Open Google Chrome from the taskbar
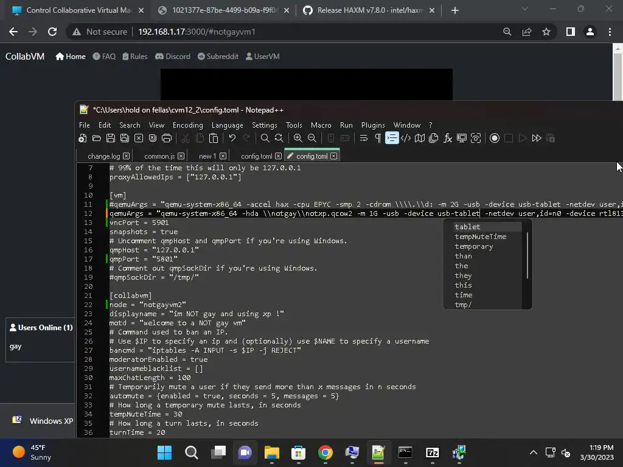Image resolution: width=623 pixels, height=467 pixels. [x=325, y=452]
